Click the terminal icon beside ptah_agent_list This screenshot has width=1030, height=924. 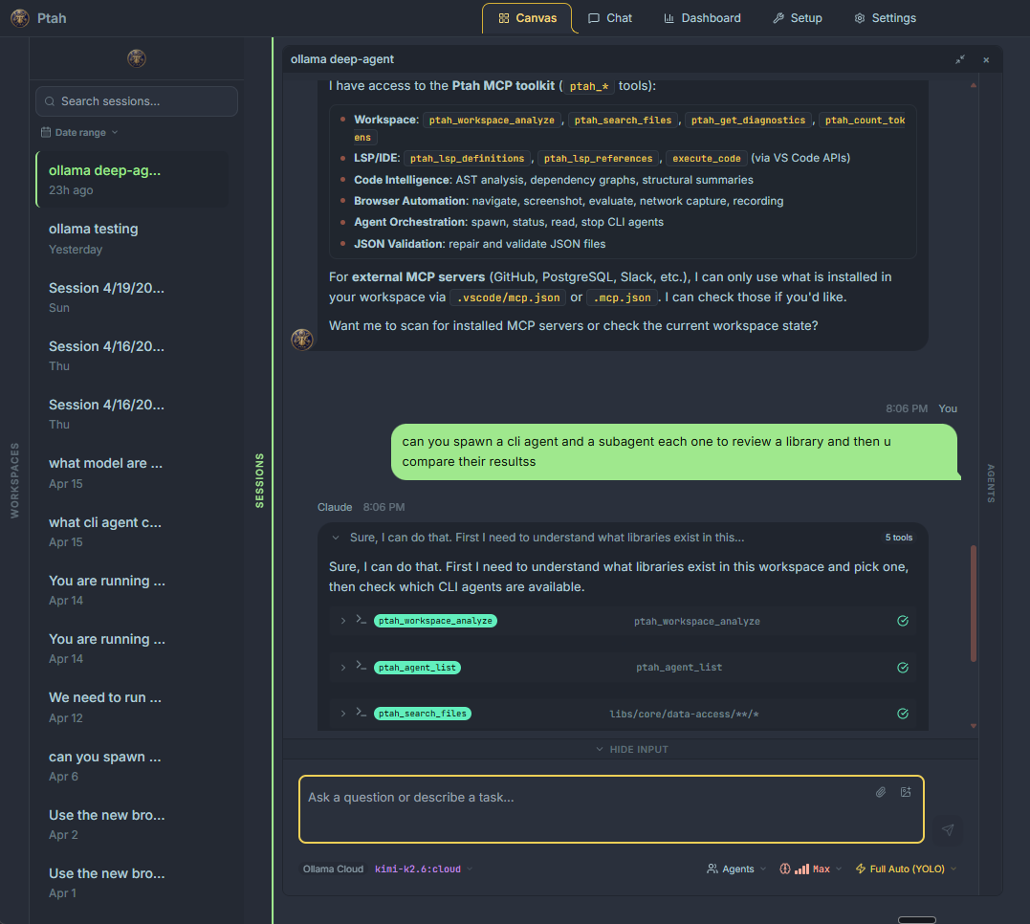pos(360,667)
